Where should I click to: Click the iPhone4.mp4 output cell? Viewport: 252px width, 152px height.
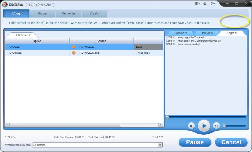(148, 53)
